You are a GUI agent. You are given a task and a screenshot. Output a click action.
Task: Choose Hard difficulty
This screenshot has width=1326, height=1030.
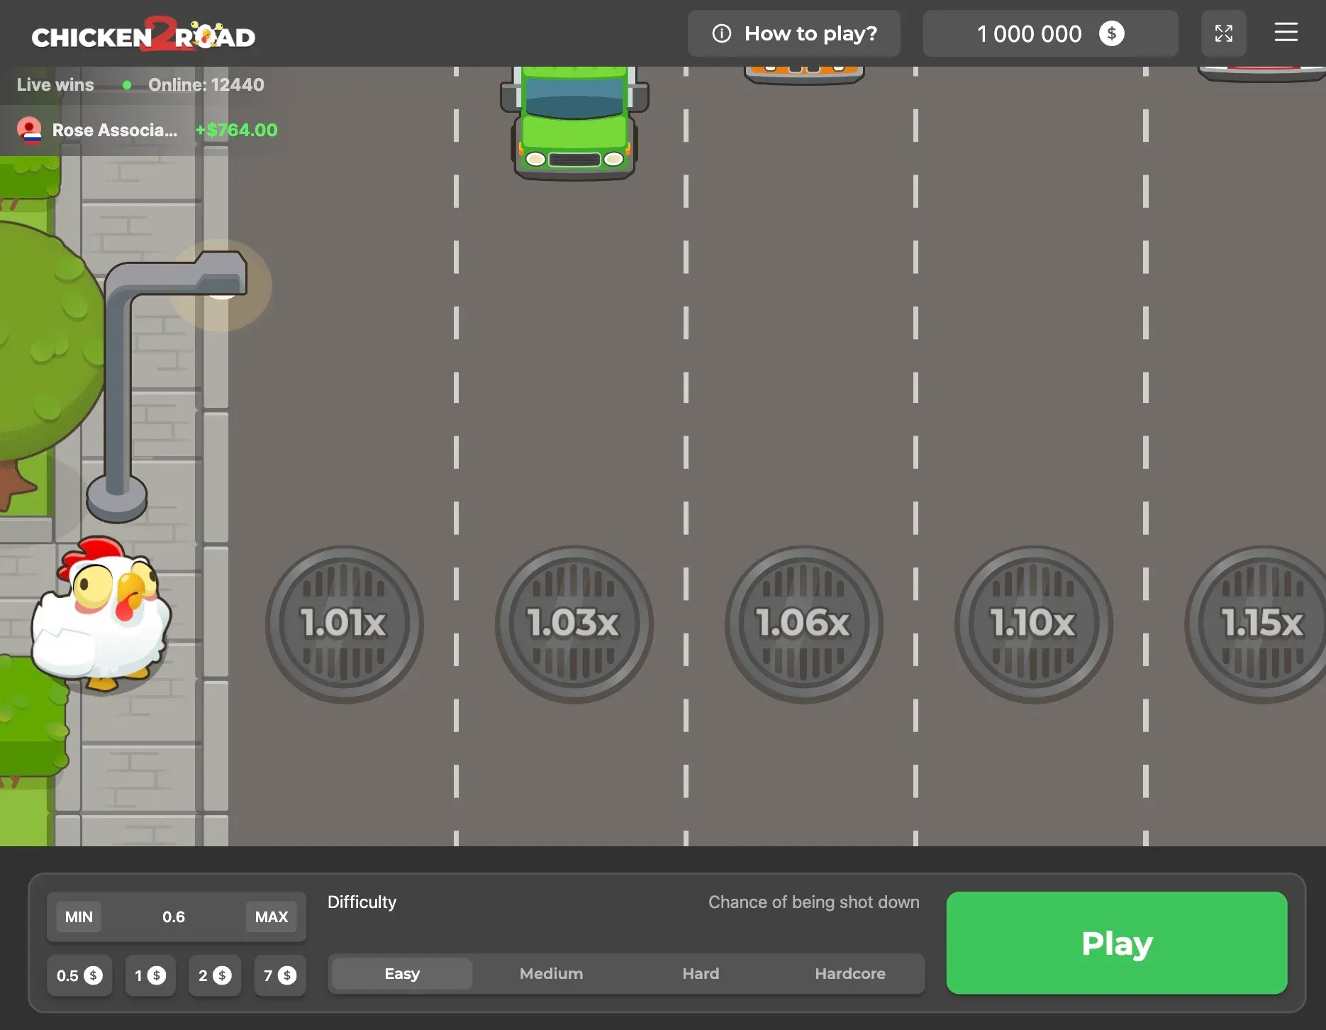701,974
